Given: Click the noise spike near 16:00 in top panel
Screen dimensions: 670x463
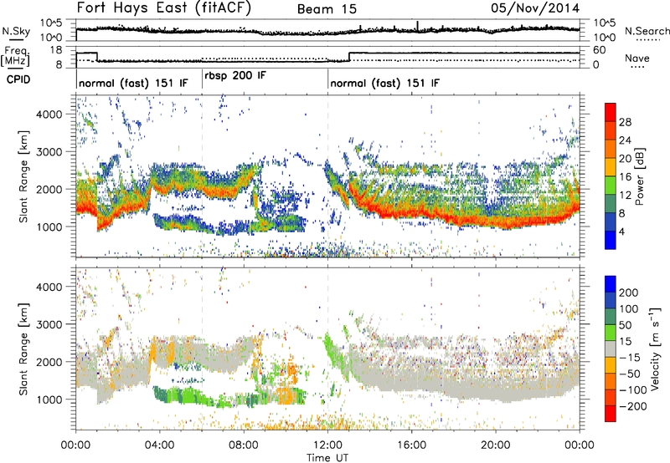Looking at the screenshot, I should (x=417, y=26).
